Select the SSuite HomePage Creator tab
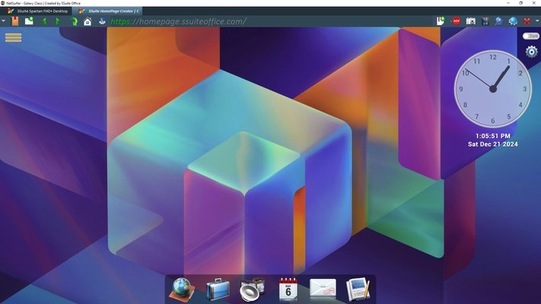The width and height of the screenshot is (541, 304). coord(109,11)
